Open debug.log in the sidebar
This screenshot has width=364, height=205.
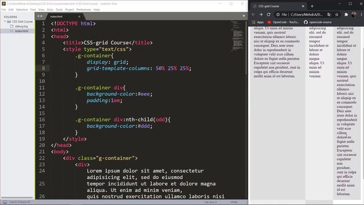tap(22, 26)
